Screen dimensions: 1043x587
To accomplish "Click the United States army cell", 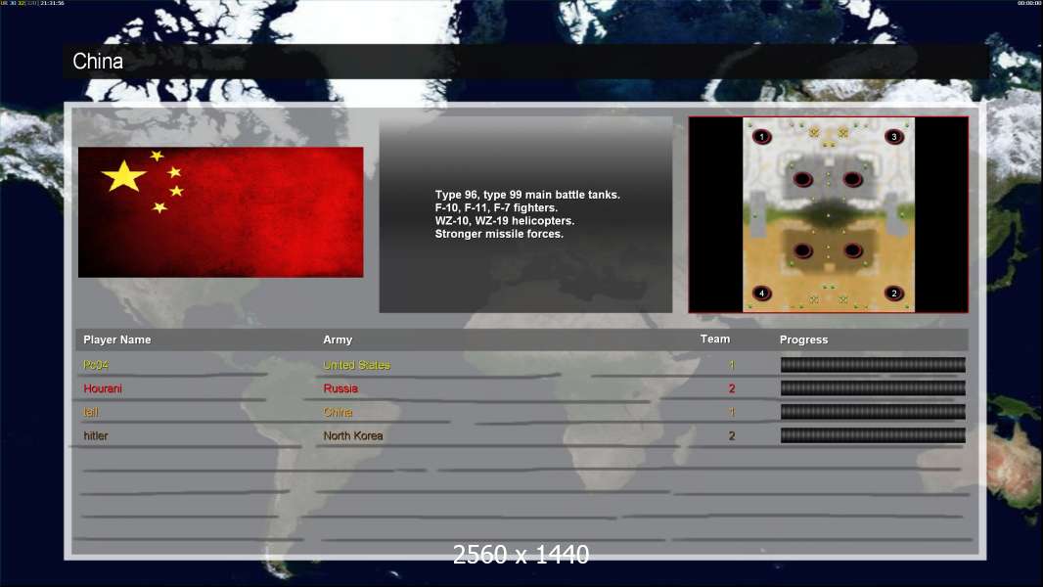I will 356,365.
